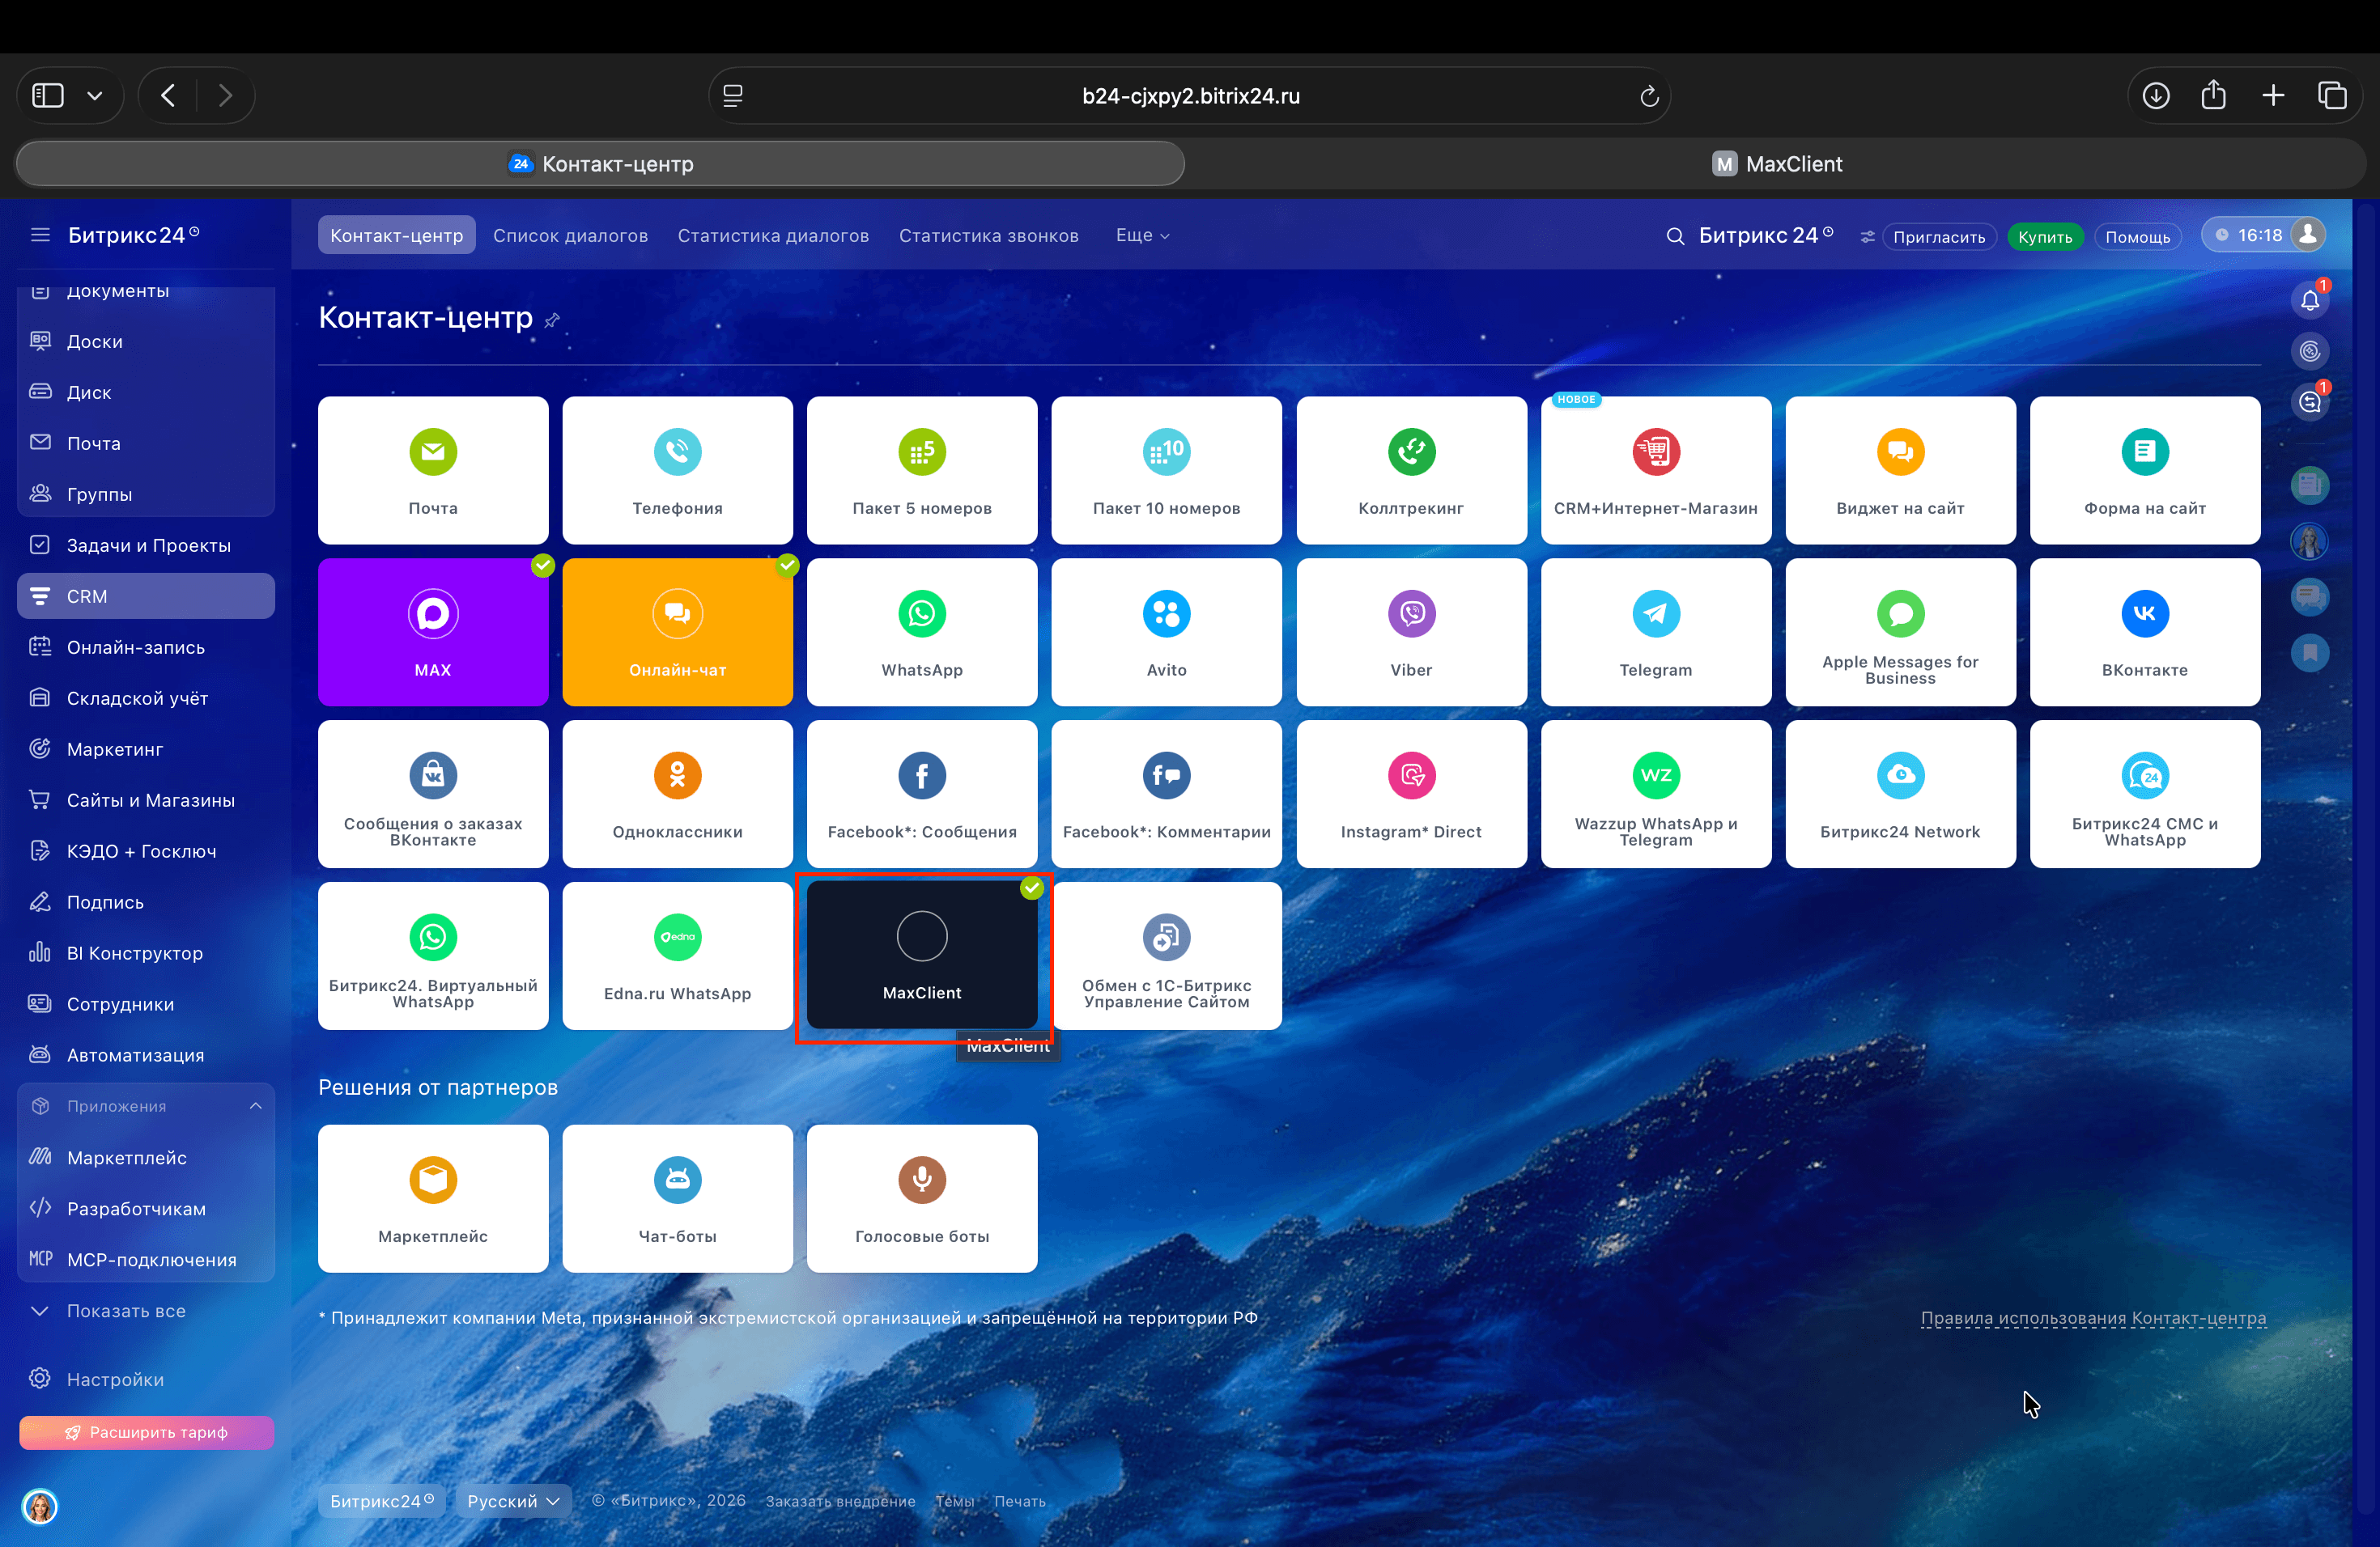Open the Edna.ru WhatsApp tile
The height and width of the screenshot is (1547, 2380).
[677, 956]
